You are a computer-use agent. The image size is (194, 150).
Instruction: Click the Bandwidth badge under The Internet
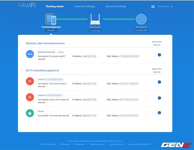pos(141,30)
